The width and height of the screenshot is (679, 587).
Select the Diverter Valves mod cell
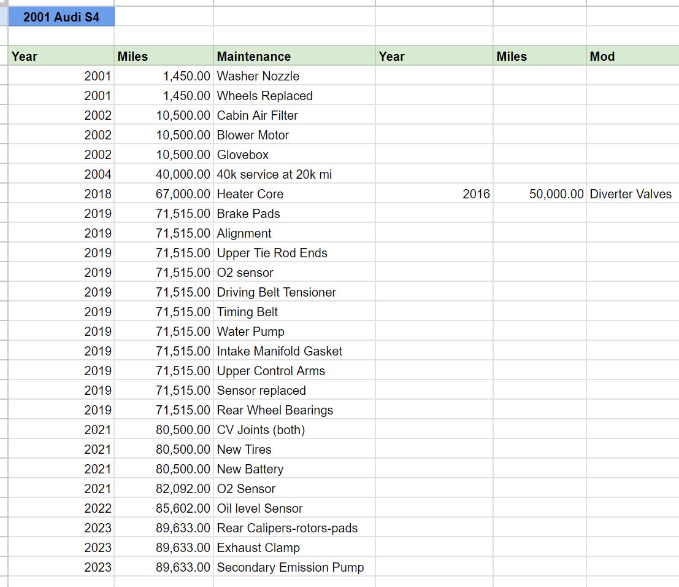(632, 194)
